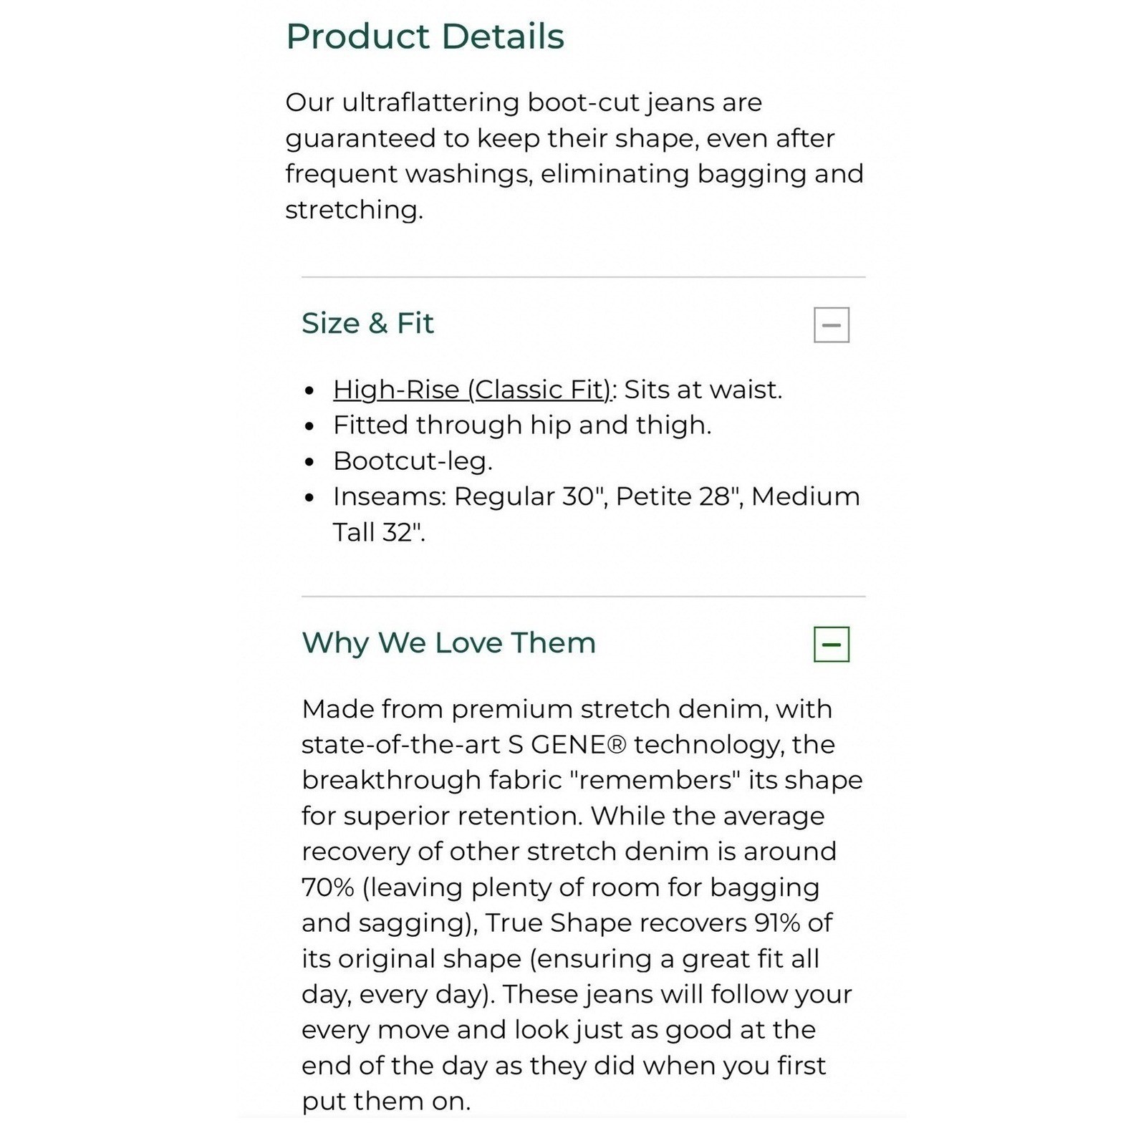Click the Inseams bullet item
This screenshot has width=1146, height=1146.
click(596, 514)
